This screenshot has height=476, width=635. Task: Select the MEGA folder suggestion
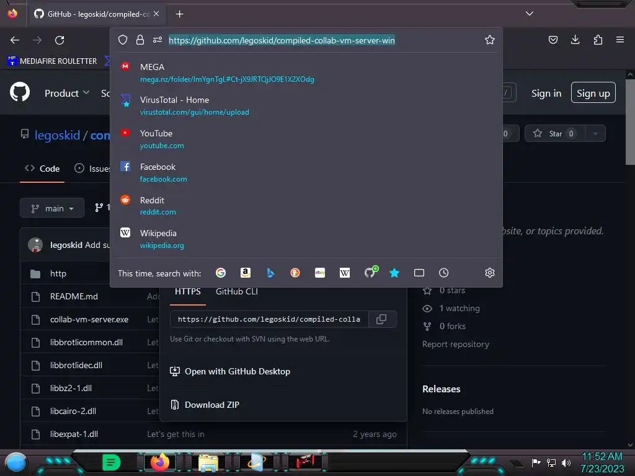[306, 73]
